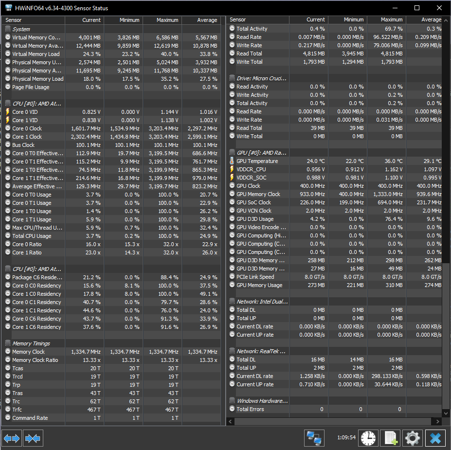Screen dimensions: 451x450
Task: Click the System group chip icon
Action: pyautogui.click(x=8, y=29)
